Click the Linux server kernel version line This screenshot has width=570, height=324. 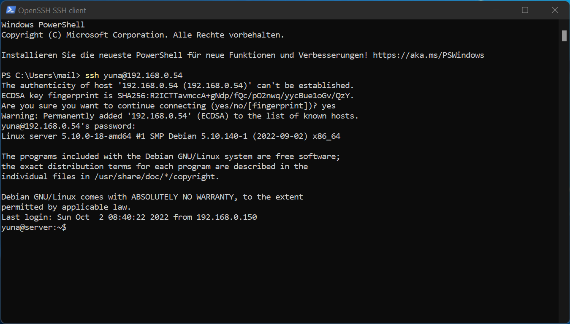[171, 136]
